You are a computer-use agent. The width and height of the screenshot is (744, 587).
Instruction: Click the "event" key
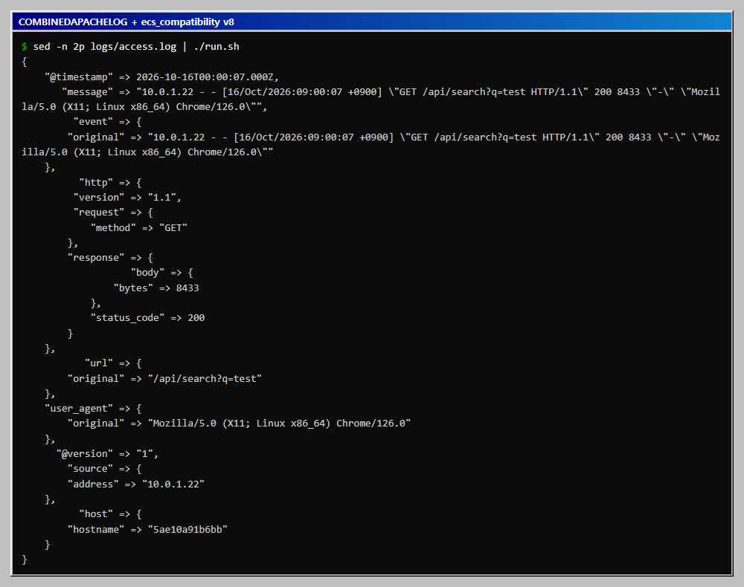pyautogui.click(x=93, y=122)
